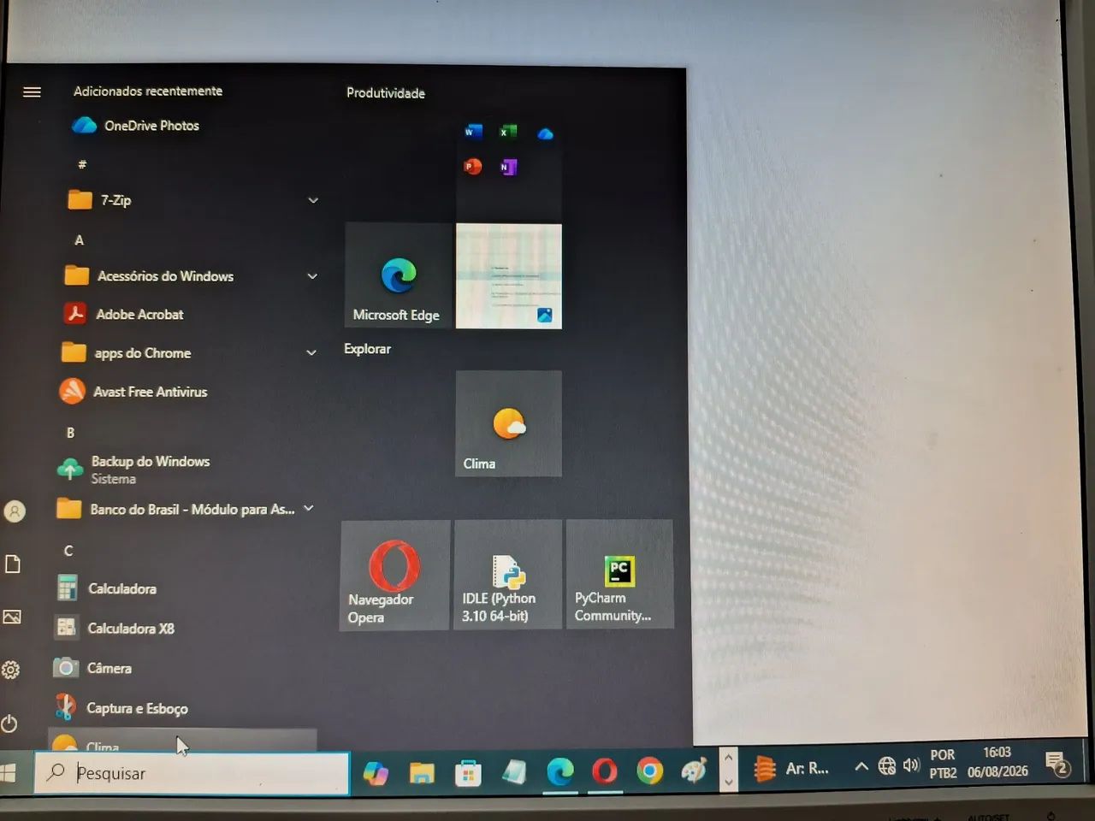Show hidden system tray icons
The image size is (1095, 821).
point(861,766)
